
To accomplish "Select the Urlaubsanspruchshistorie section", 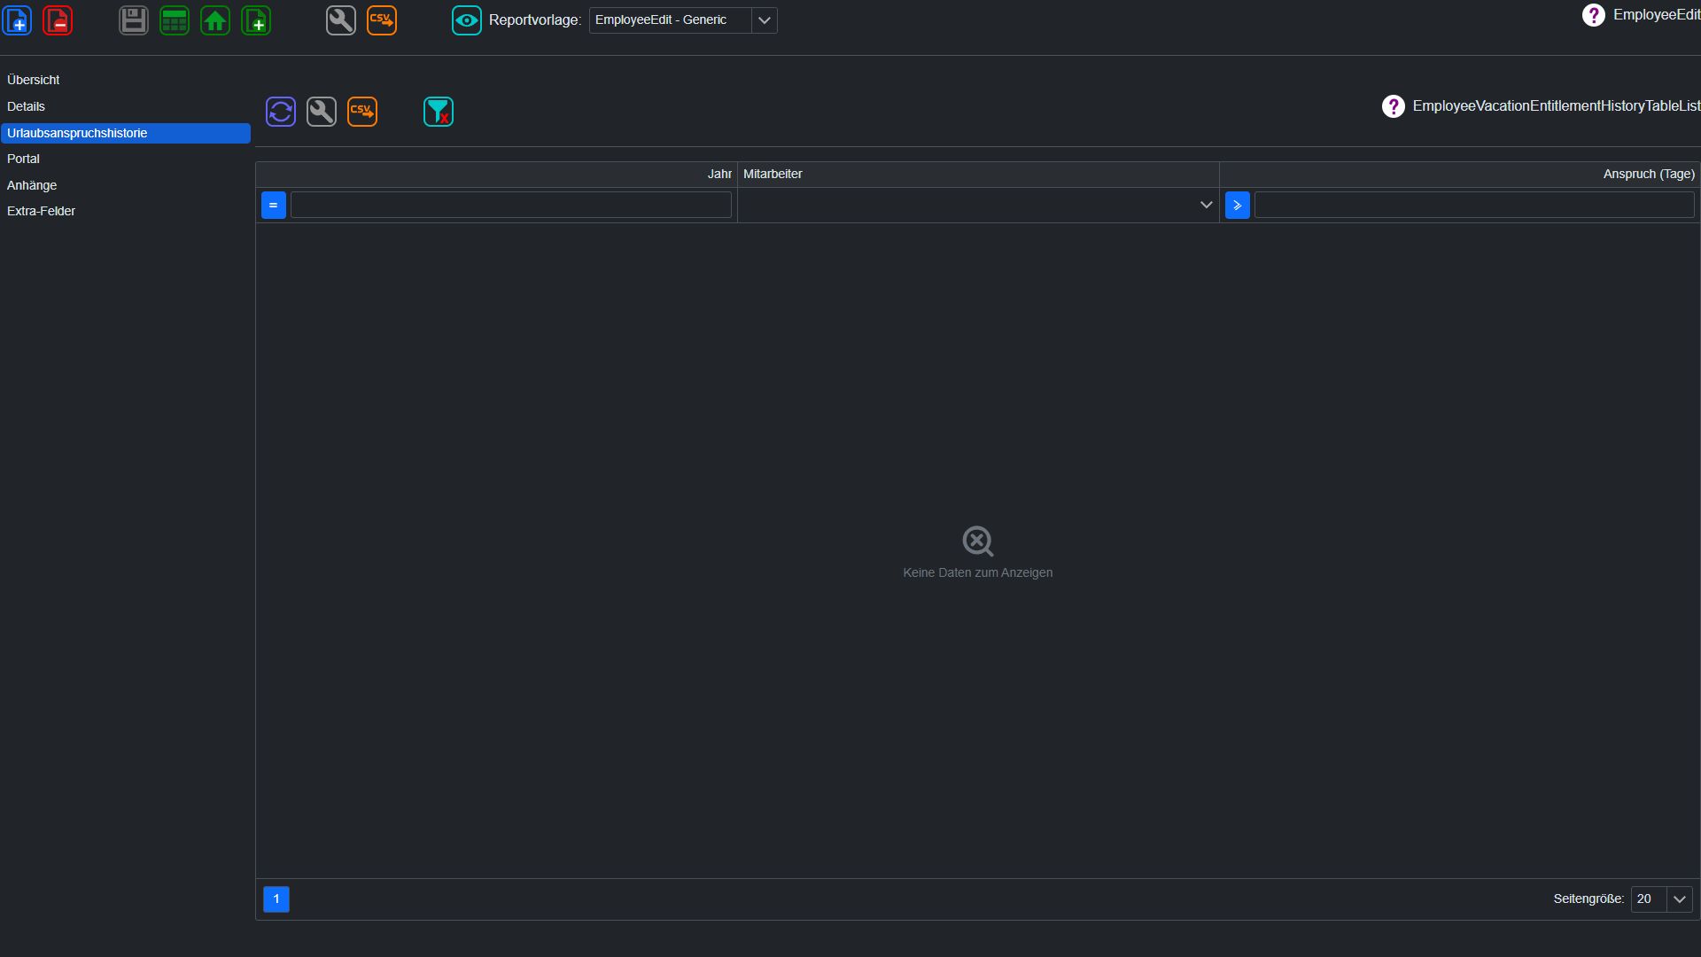I will point(125,133).
